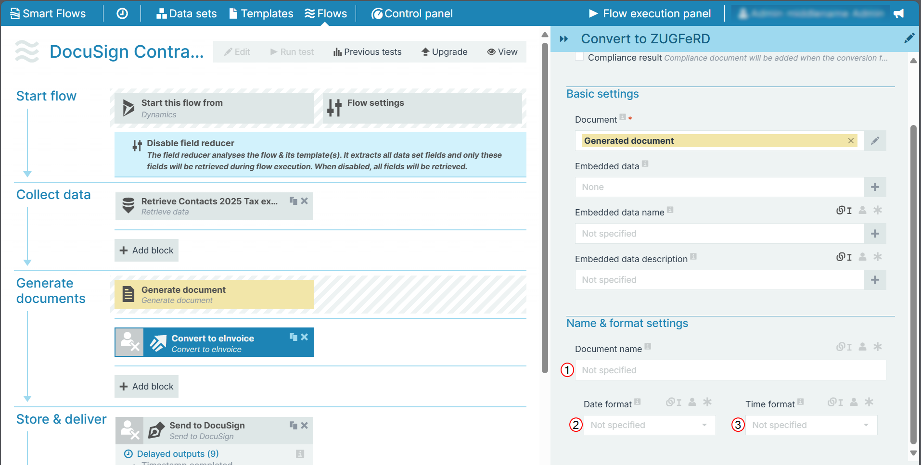Open the Time format dropdown

(811, 425)
